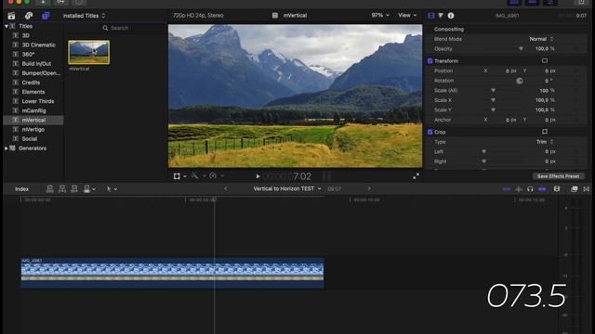Click the insert clip icon
The width and height of the screenshot is (595, 334).
[62, 188]
